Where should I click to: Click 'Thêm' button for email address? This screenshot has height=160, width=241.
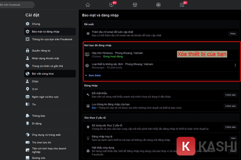coord(233,34)
